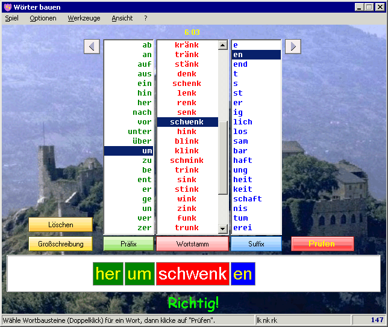The width and height of the screenshot is (388, 327).
Task: Select prefix 'hin' in the green list
Action: point(128,93)
